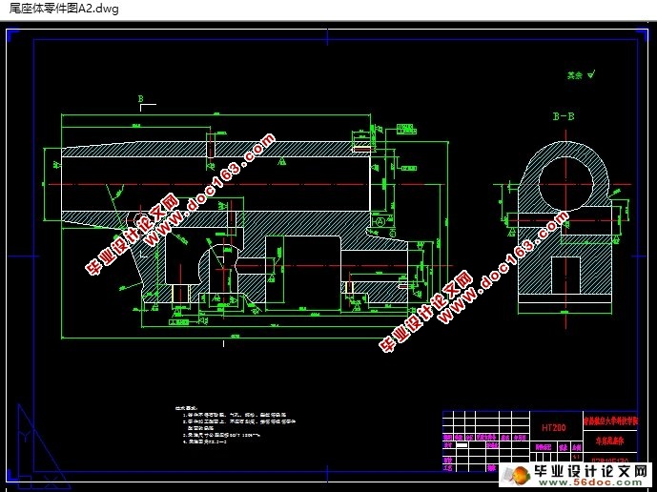
Task: Click the HT200 material cell in title block
Action: [x=553, y=428]
